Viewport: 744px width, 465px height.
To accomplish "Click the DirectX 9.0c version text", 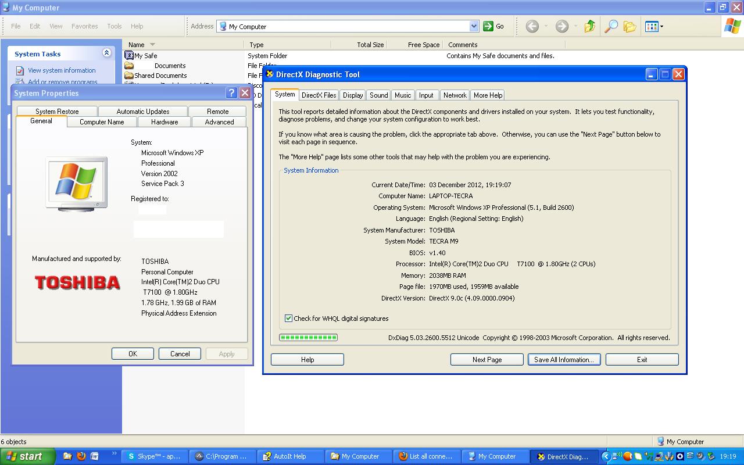I will pyautogui.click(x=472, y=298).
